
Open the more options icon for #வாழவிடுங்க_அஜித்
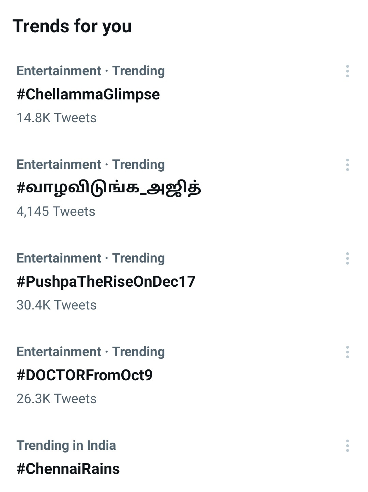click(348, 165)
